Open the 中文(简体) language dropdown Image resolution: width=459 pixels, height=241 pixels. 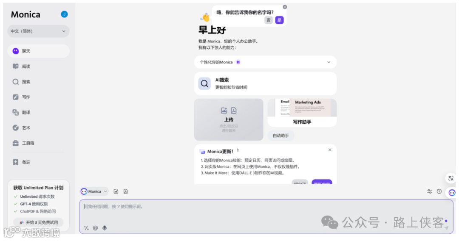[38, 31]
